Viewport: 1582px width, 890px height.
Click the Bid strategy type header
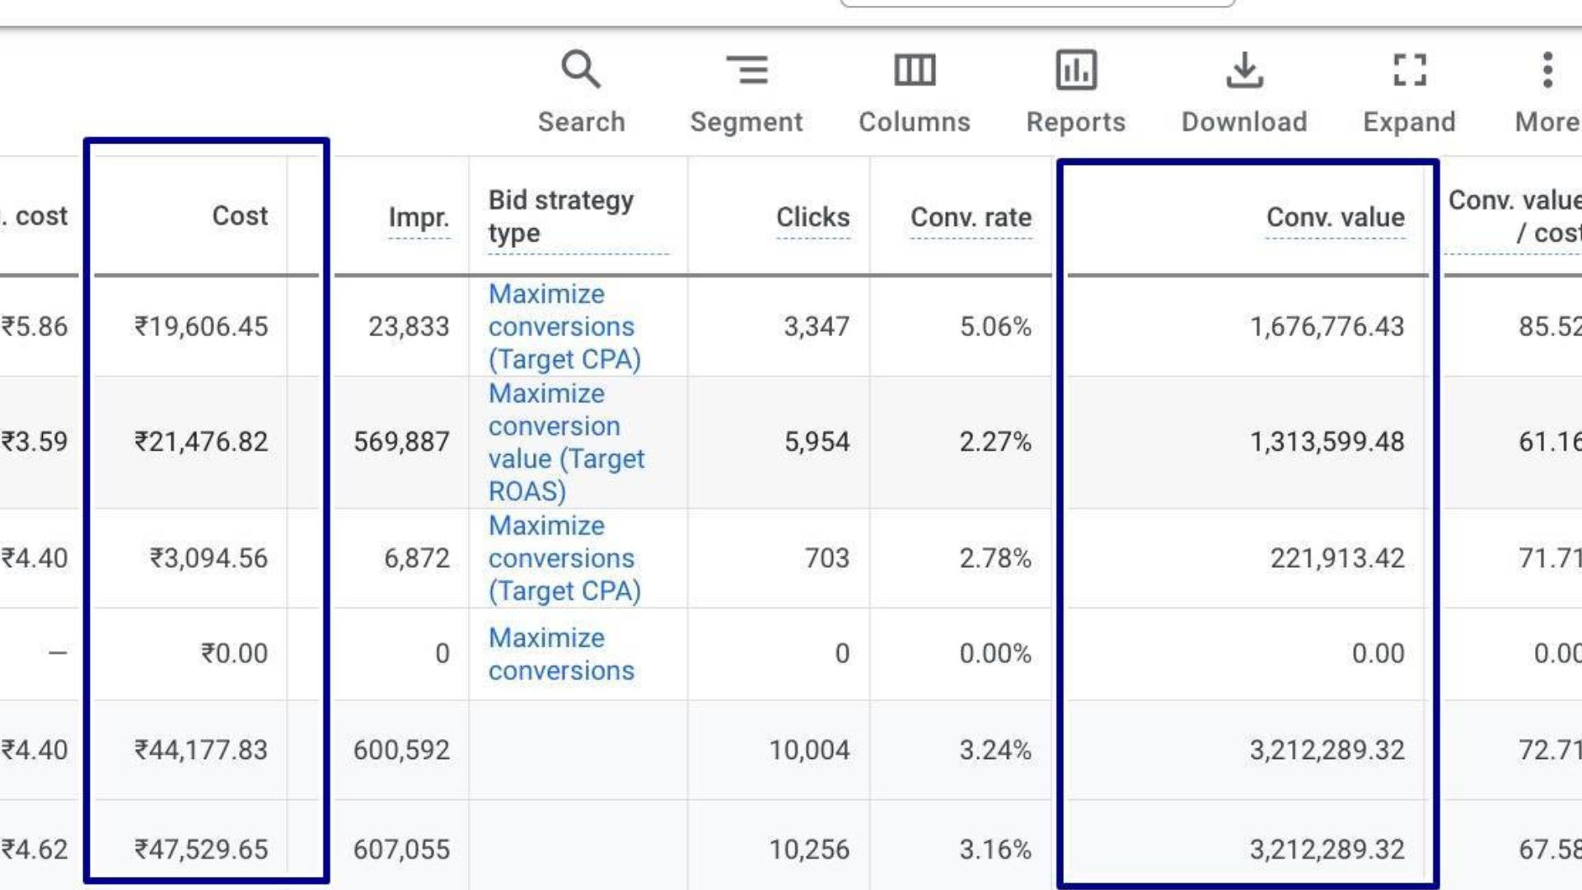[561, 217]
